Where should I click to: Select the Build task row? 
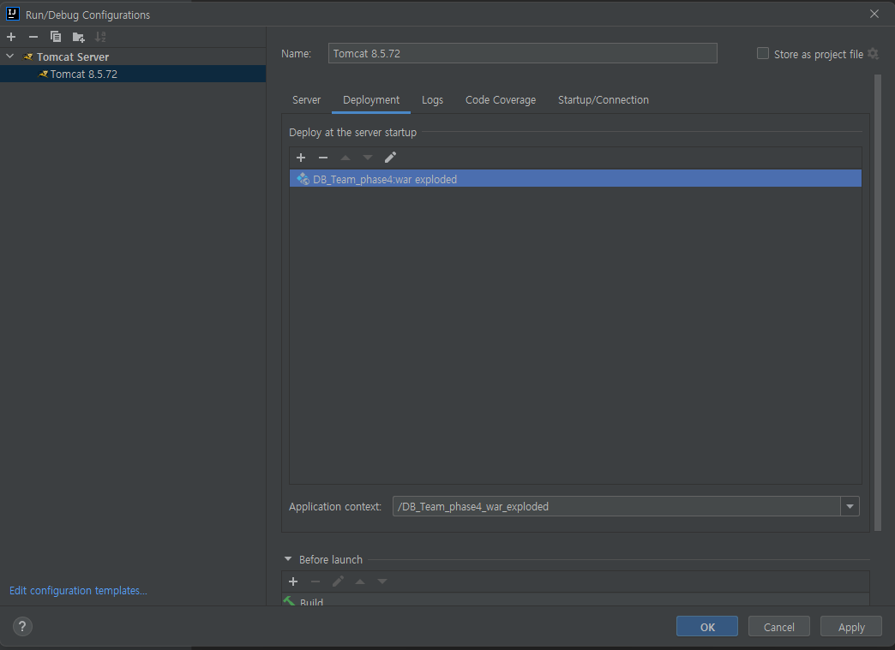(x=575, y=600)
